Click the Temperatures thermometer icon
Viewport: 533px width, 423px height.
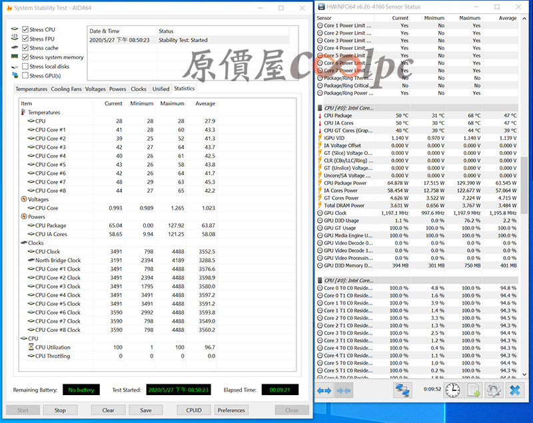pos(23,112)
